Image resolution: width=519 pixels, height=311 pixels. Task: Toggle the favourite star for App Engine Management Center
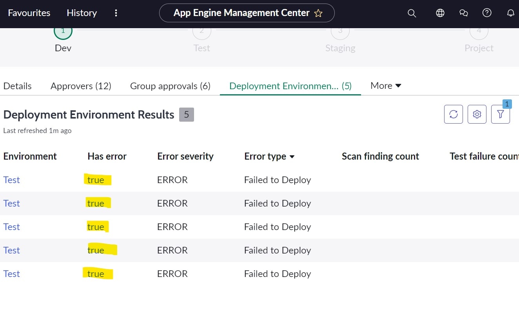click(x=318, y=13)
